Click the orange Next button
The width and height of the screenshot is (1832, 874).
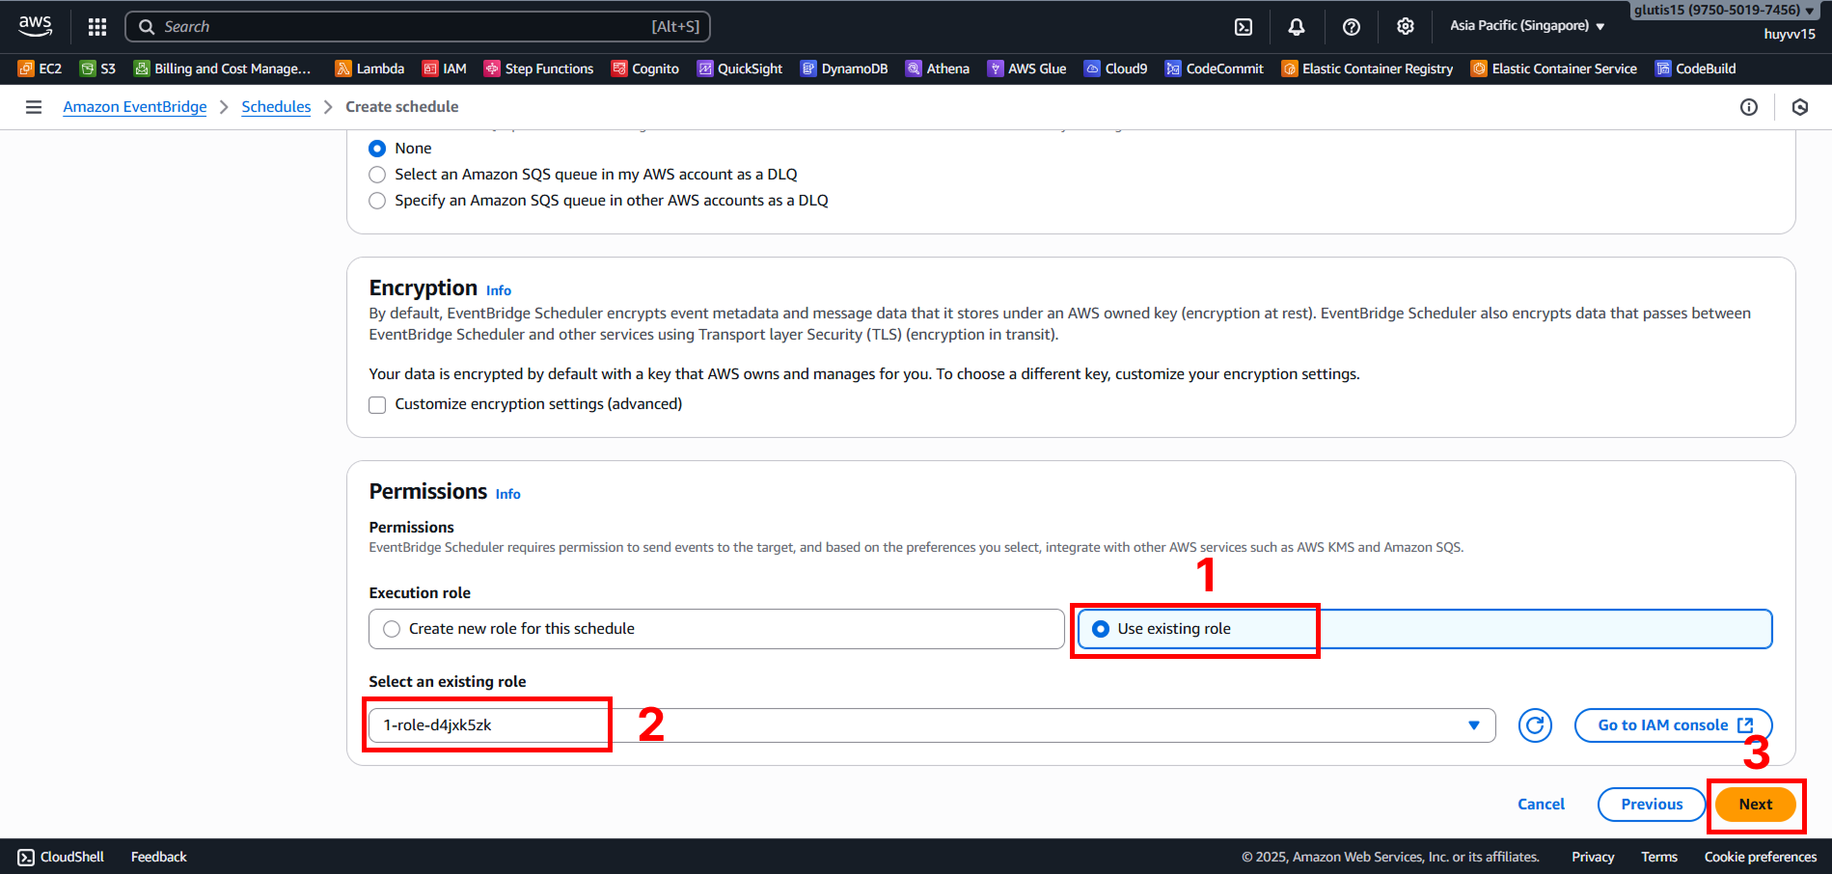tap(1755, 805)
